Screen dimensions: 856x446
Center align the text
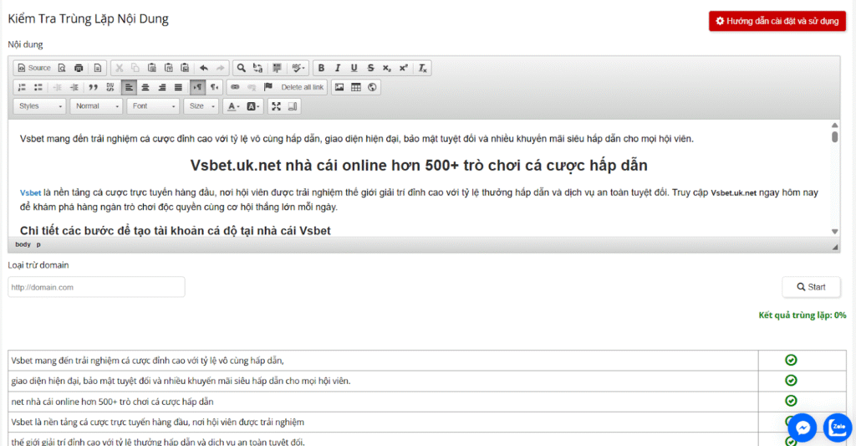pyautogui.click(x=145, y=87)
